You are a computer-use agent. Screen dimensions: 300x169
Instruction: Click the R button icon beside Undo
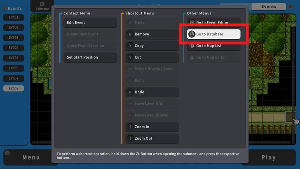(x=130, y=92)
